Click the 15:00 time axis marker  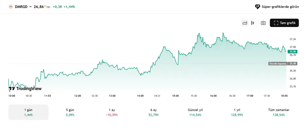click(x=175, y=96)
